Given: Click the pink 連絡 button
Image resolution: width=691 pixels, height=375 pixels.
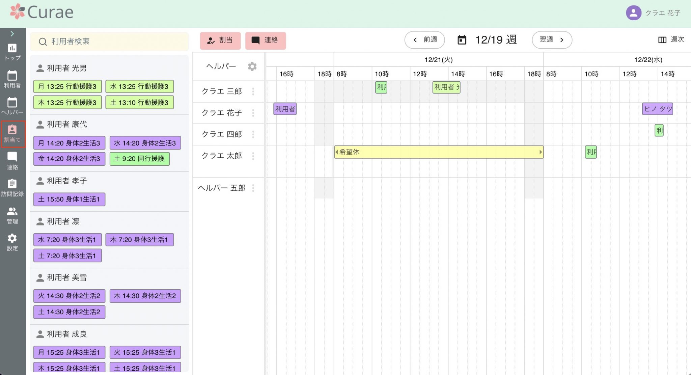Looking at the screenshot, I should pyautogui.click(x=266, y=41).
